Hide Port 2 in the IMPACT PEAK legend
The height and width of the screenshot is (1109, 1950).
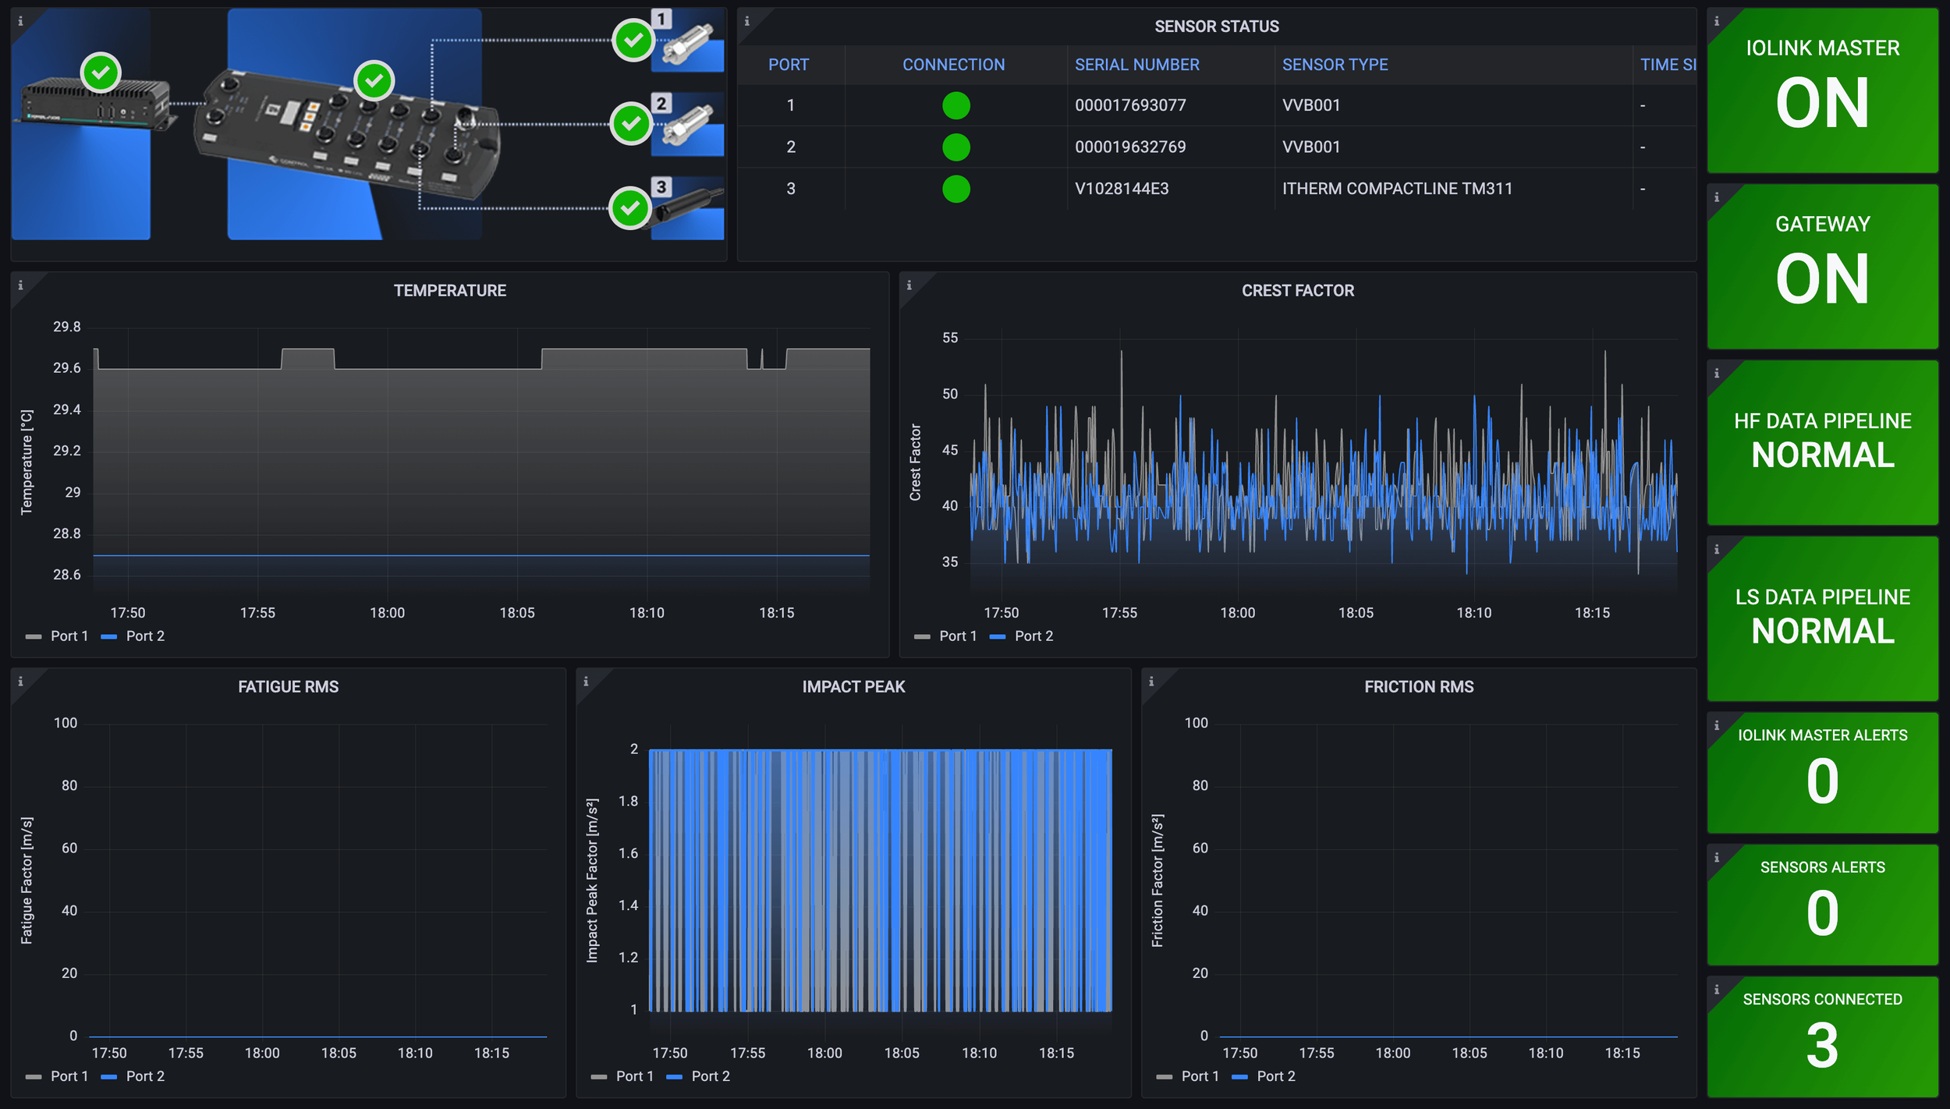[710, 1076]
